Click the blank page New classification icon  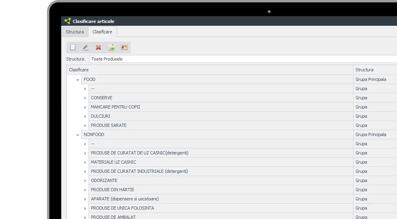[x=73, y=47]
